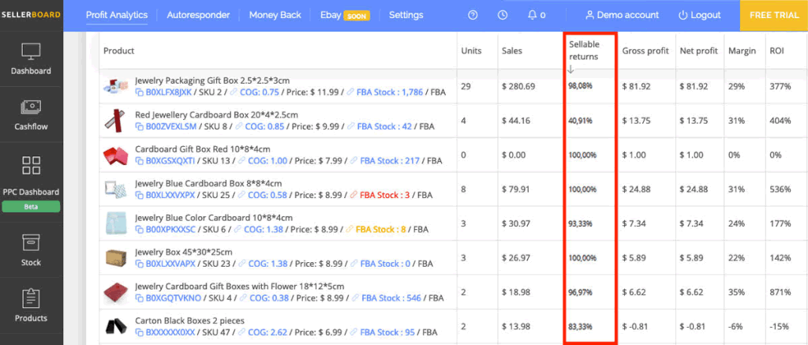Sort by the Units column header

[471, 51]
